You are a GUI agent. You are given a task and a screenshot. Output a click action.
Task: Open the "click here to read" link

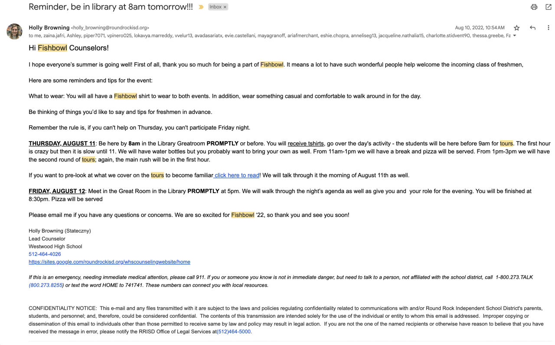[x=237, y=175]
